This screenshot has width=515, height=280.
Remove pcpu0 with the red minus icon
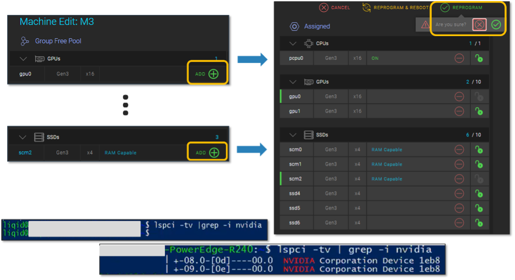[x=459, y=58]
